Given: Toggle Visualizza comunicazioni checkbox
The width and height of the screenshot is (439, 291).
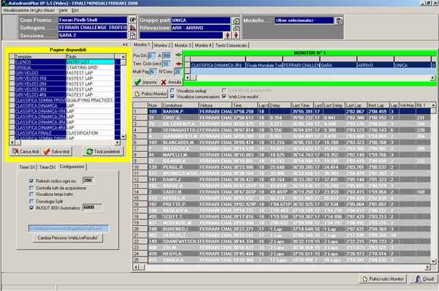Looking at the screenshot, I should [x=173, y=97].
